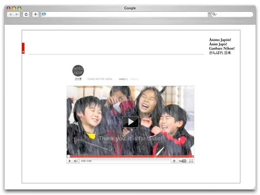The height and width of the screenshot is (195, 260).
Task: Click the small arrow beside the address bar
Action: tap(209, 14)
